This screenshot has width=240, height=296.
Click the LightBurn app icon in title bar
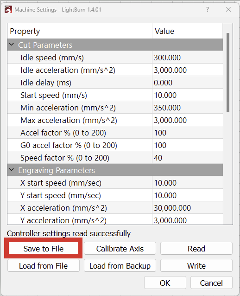click(8, 10)
